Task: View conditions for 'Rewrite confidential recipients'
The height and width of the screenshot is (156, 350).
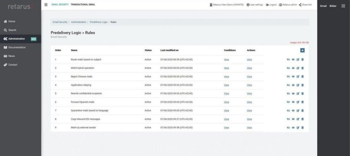Action: [x=226, y=93]
